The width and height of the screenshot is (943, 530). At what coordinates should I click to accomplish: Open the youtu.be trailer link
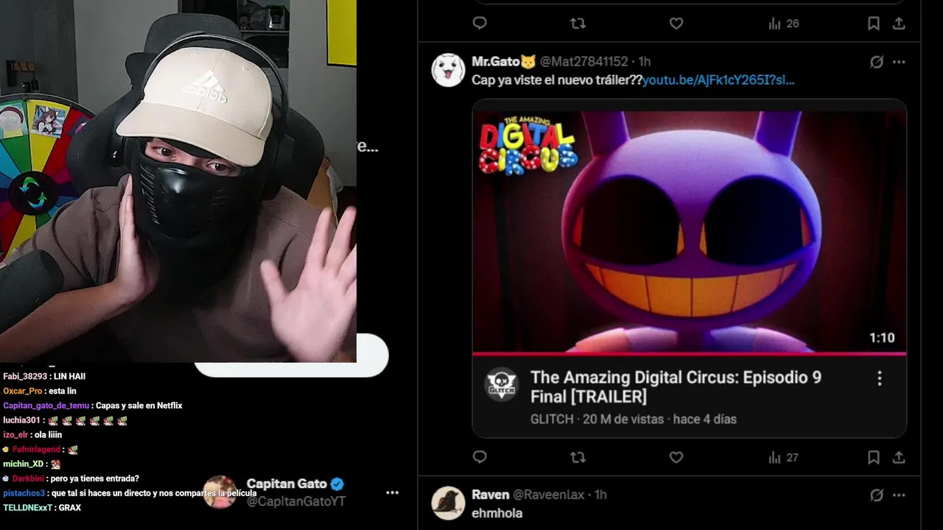(x=718, y=80)
